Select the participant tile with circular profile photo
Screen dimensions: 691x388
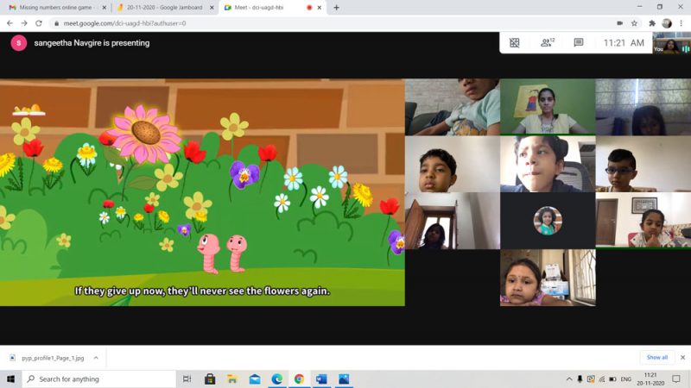click(548, 221)
